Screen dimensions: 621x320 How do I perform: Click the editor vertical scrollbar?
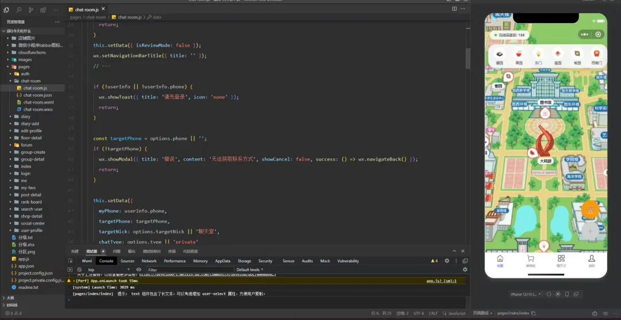(x=468, y=58)
